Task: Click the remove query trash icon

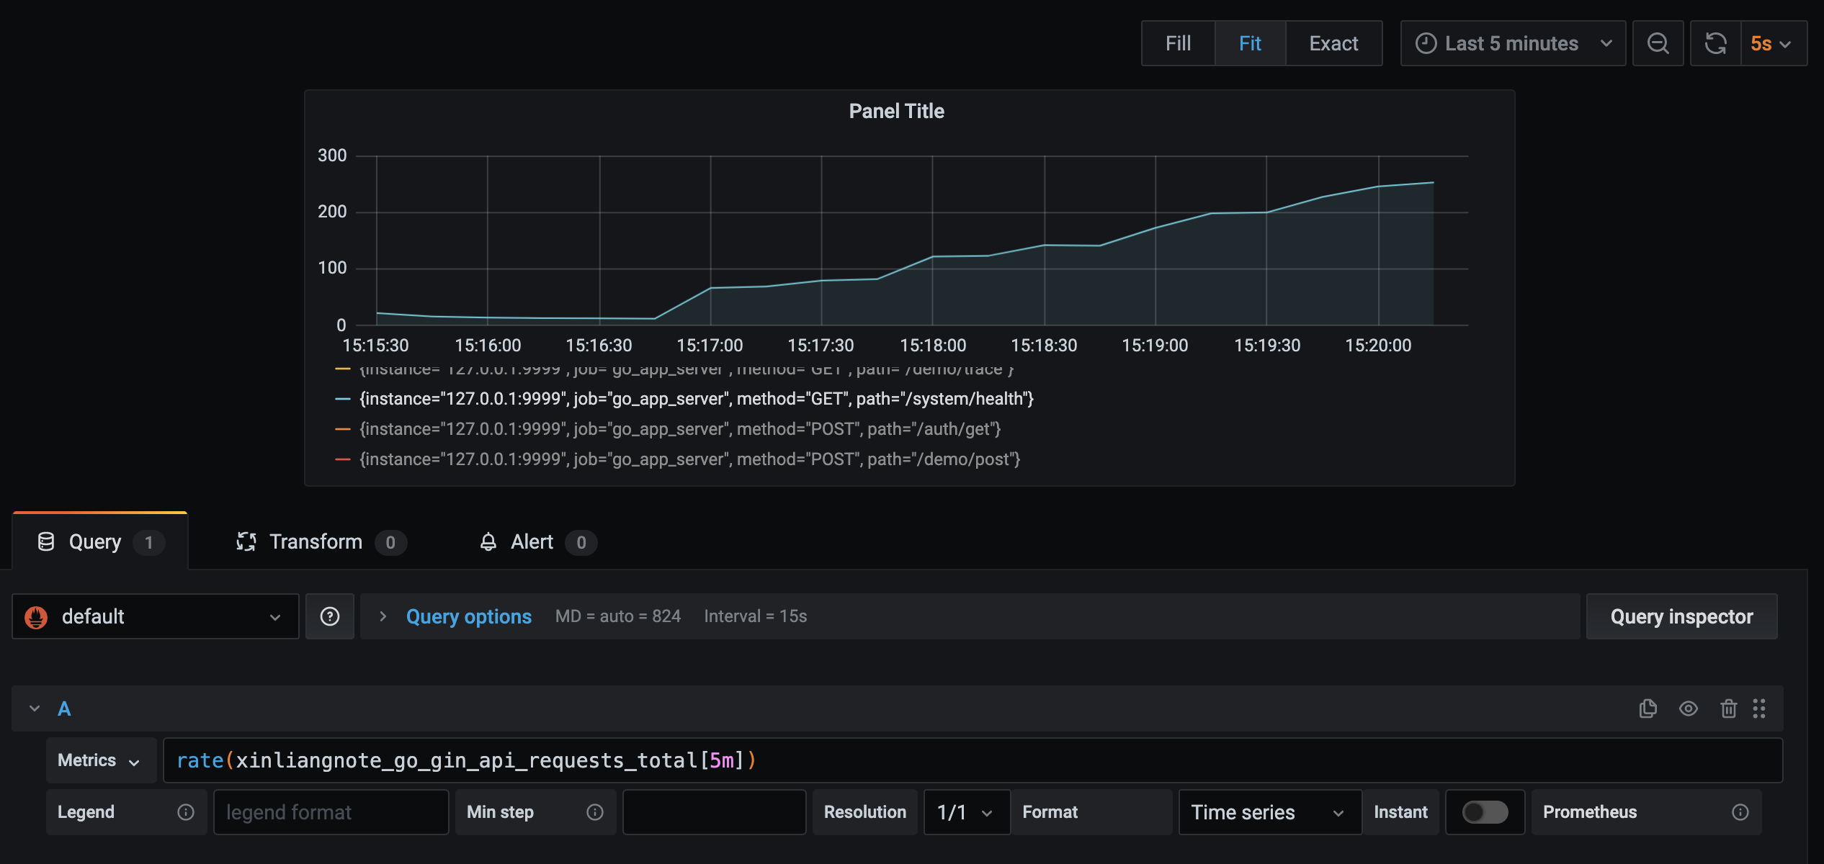Action: (x=1728, y=708)
